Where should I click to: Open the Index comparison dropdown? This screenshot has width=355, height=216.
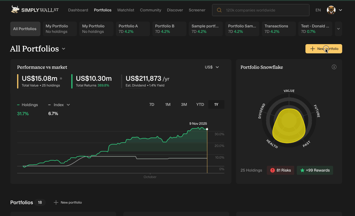[59, 105]
